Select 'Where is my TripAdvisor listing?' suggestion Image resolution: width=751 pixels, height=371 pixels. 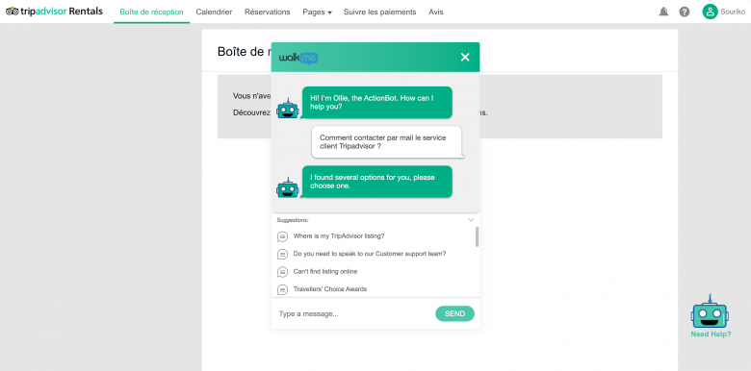(x=339, y=236)
